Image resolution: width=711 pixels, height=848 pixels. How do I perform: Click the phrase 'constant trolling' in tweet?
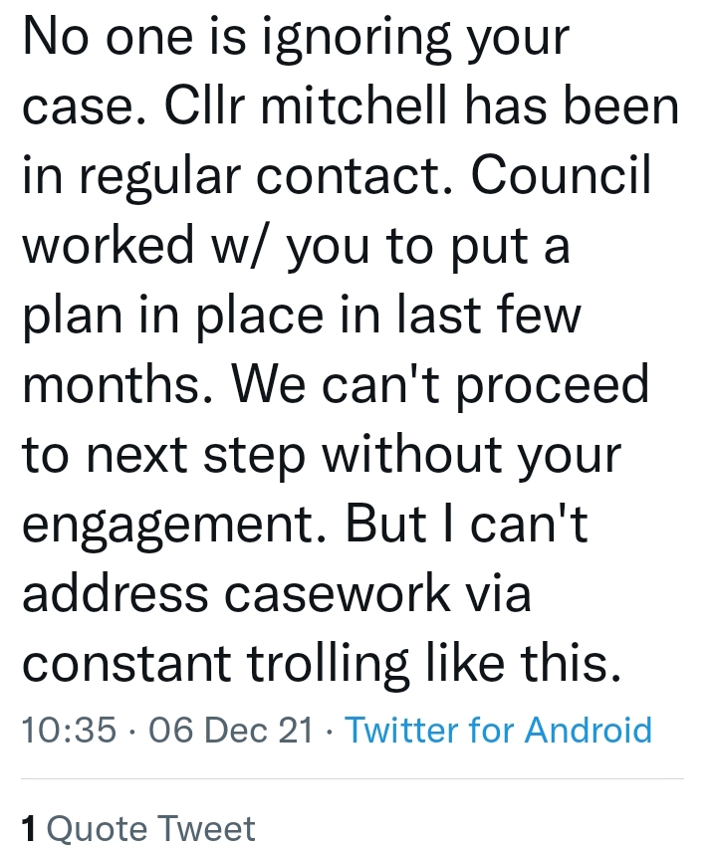tap(215, 664)
